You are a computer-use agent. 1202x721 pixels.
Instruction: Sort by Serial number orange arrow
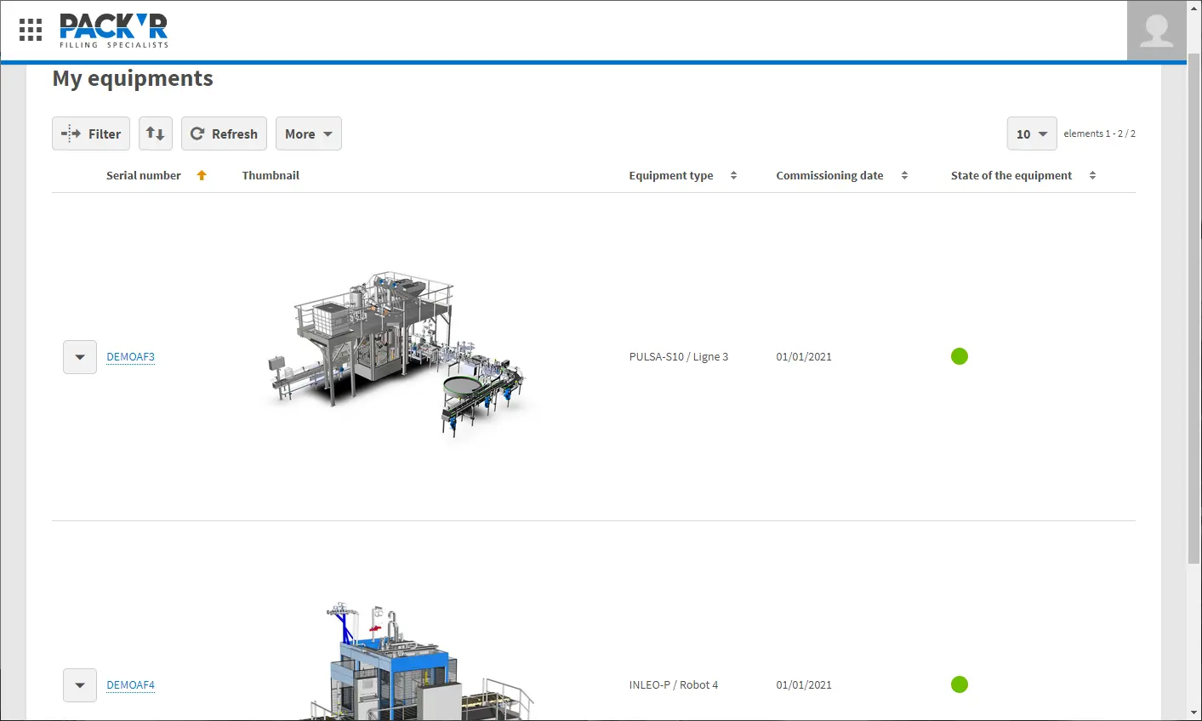202,175
